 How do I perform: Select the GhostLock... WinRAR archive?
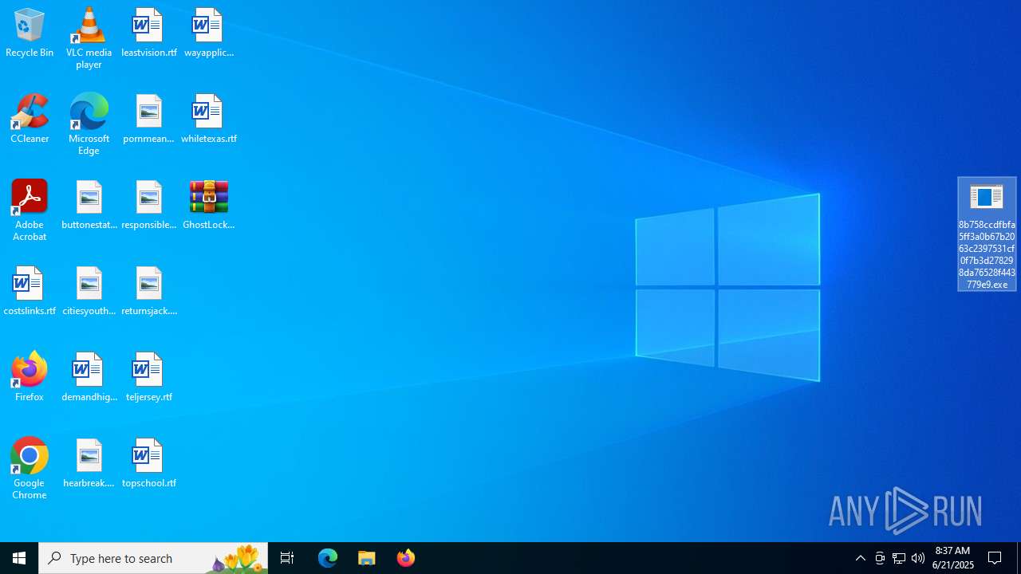208,205
